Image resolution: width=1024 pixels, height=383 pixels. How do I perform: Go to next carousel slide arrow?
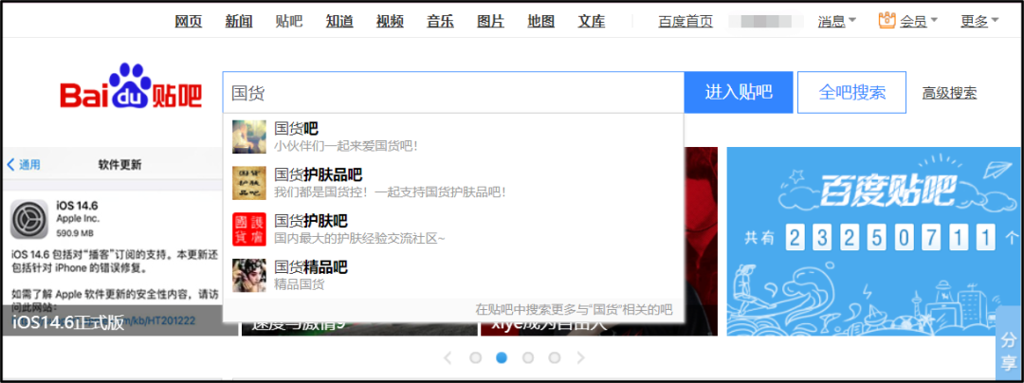(580, 357)
